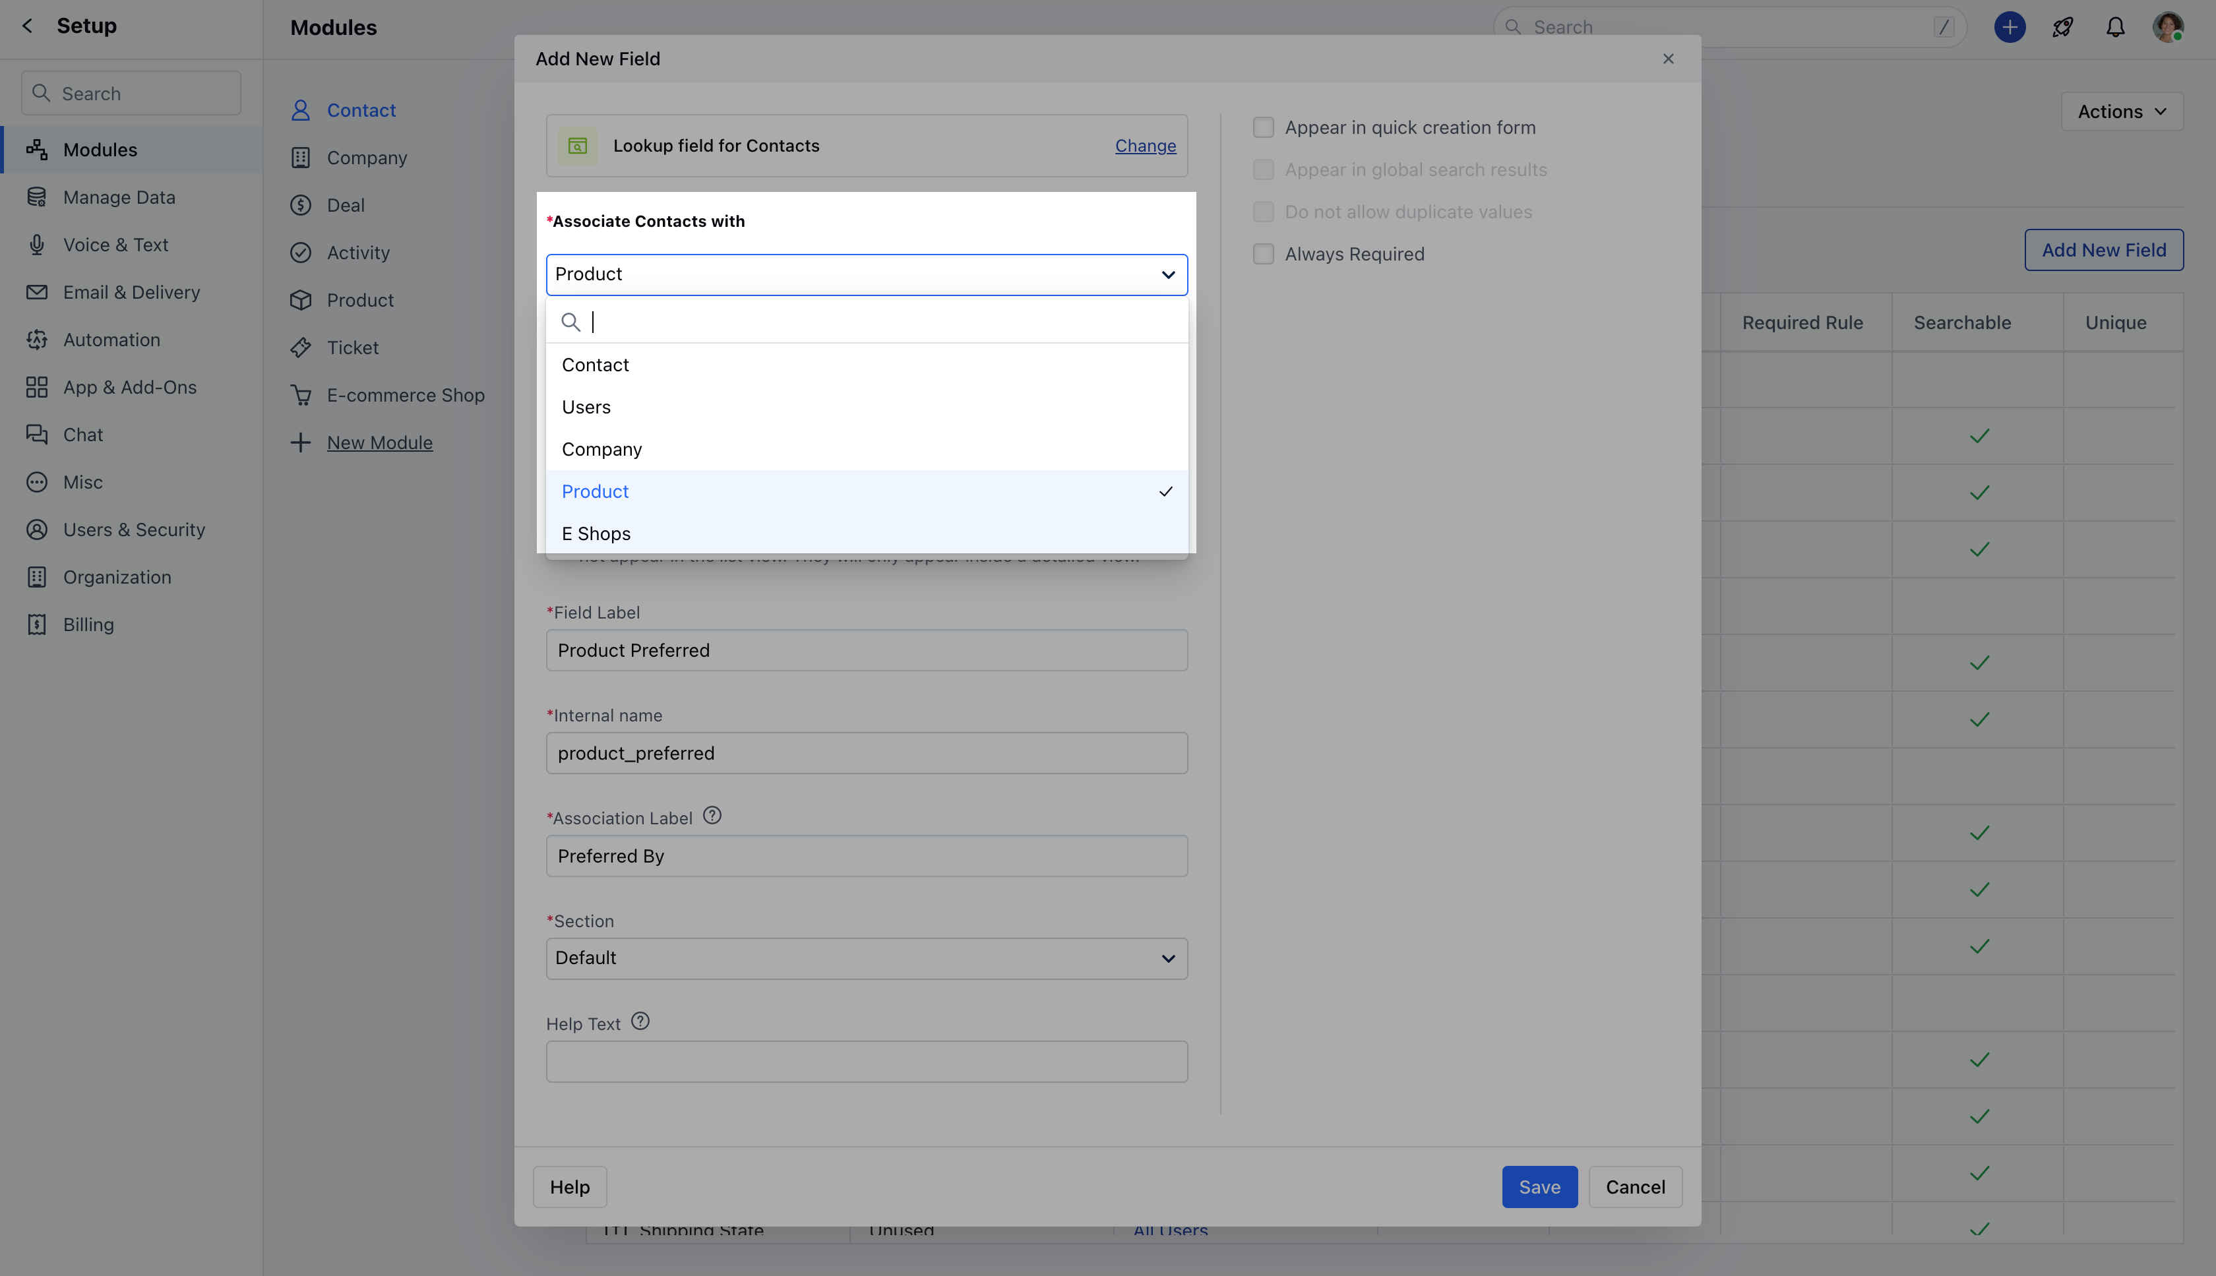This screenshot has width=2216, height=1276.
Task: Click the Product module box icon
Action: [x=301, y=300]
